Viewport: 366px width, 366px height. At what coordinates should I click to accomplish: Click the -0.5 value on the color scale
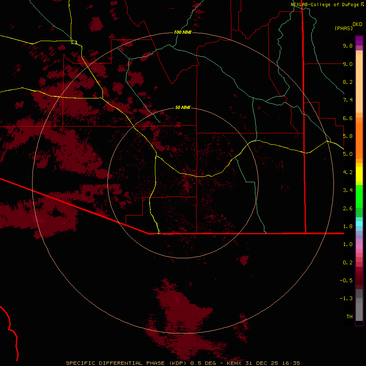[346, 281]
